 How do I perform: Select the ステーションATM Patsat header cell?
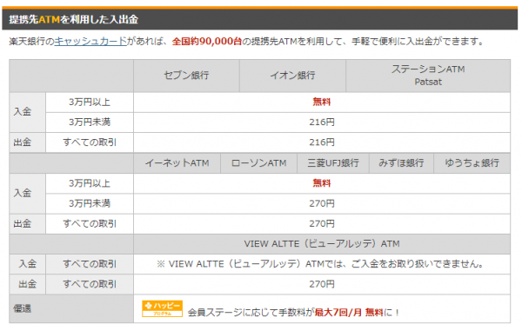pyautogui.click(x=428, y=76)
